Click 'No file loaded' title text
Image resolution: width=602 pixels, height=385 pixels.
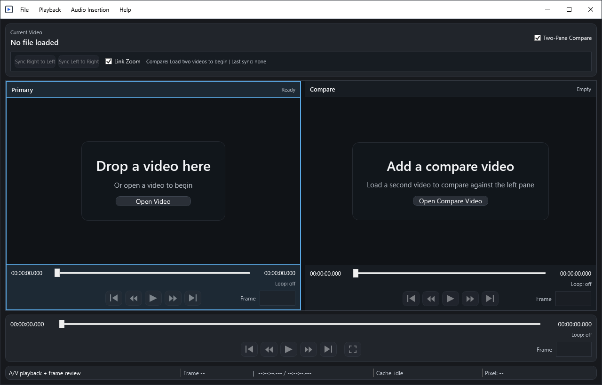34,42
